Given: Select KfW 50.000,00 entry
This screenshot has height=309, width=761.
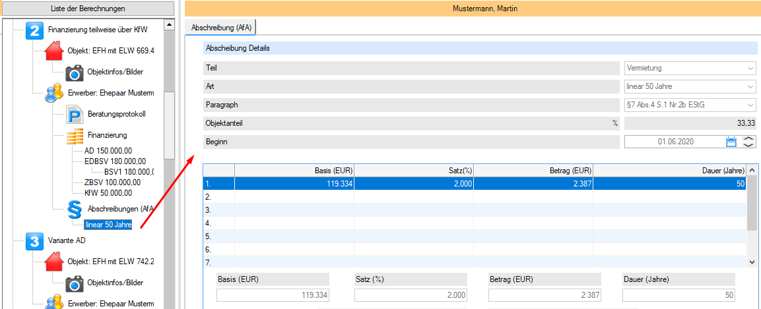Looking at the screenshot, I should point(108,193).
